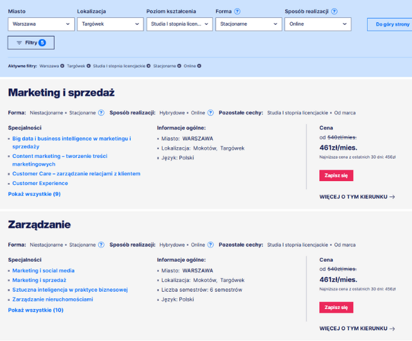Expand Pokaż wszystkie (10) specialties
The height and width of the screenshot is (341, 412).
pyautogui.click(x=36, y=310)
